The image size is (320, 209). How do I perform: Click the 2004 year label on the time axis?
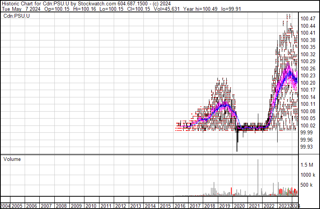[5, 206]
